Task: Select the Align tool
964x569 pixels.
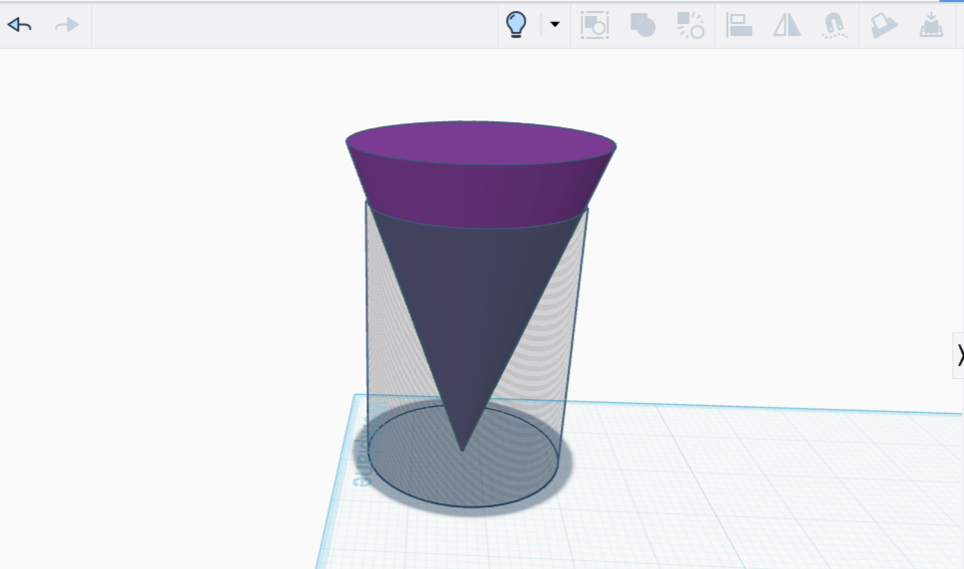Action: [738, 25]
